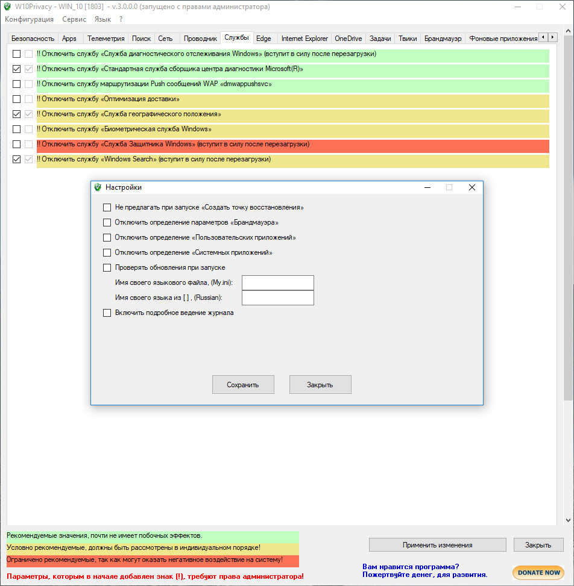Open the Сервис menu

click(74, 19)
